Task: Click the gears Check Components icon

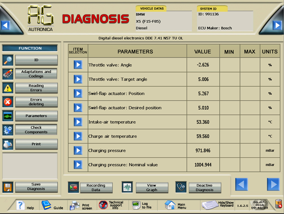Action: [x=8, y=130]
